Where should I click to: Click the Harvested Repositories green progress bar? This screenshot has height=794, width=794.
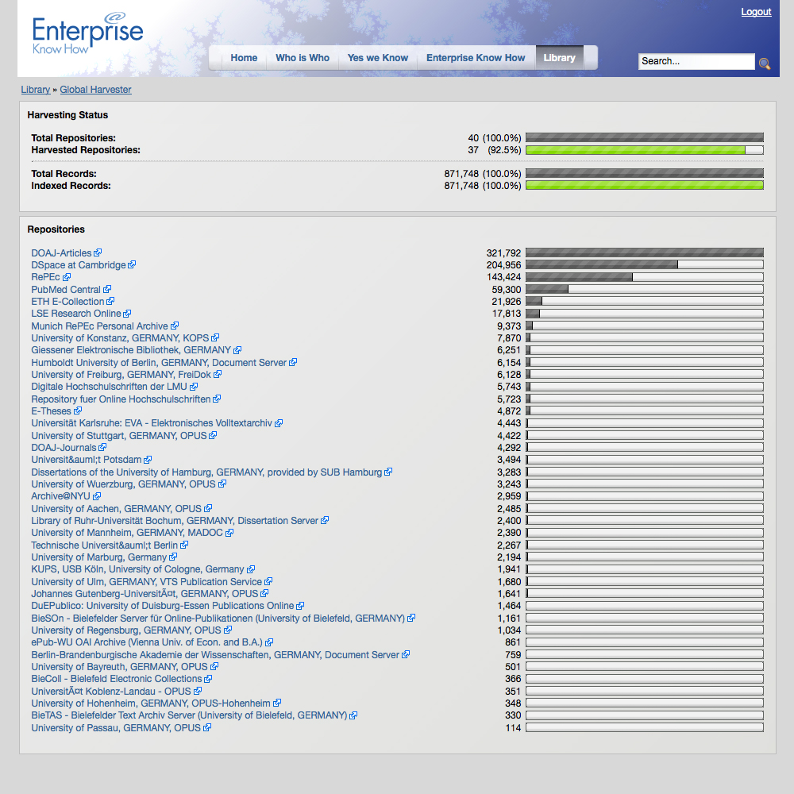click(x=644, y=150)
